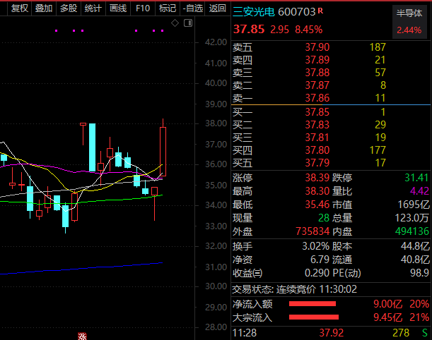Click the diamond icon above chart
The image size is (432, 340).
175,23
